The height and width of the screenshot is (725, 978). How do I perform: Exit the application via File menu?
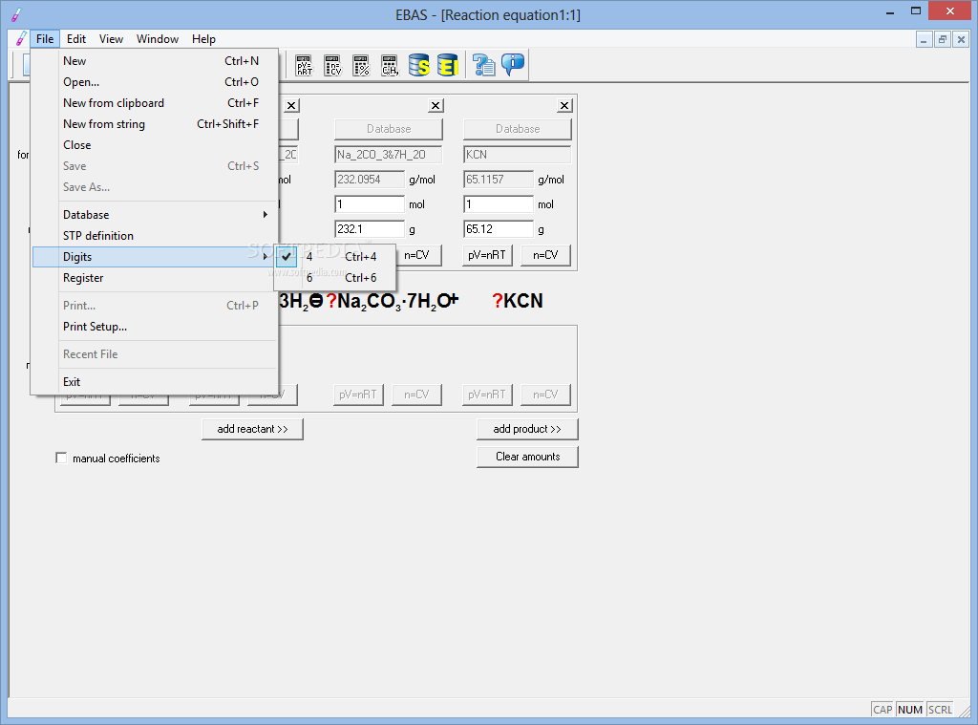155,382
